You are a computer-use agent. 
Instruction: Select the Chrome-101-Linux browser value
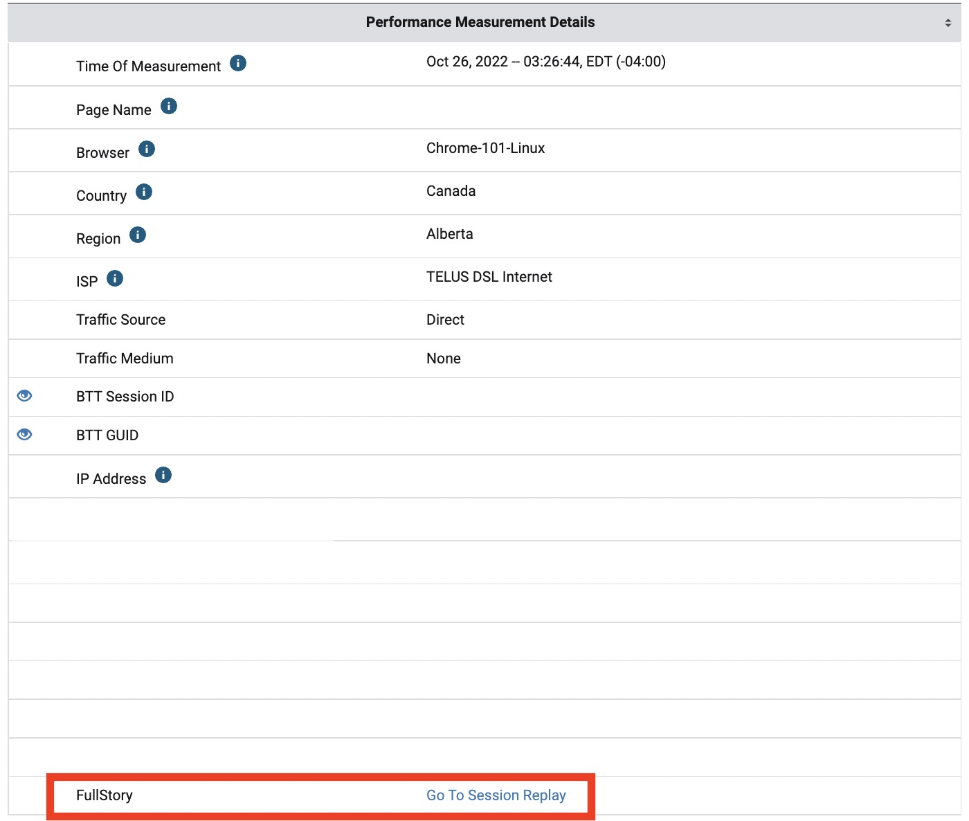485,148
